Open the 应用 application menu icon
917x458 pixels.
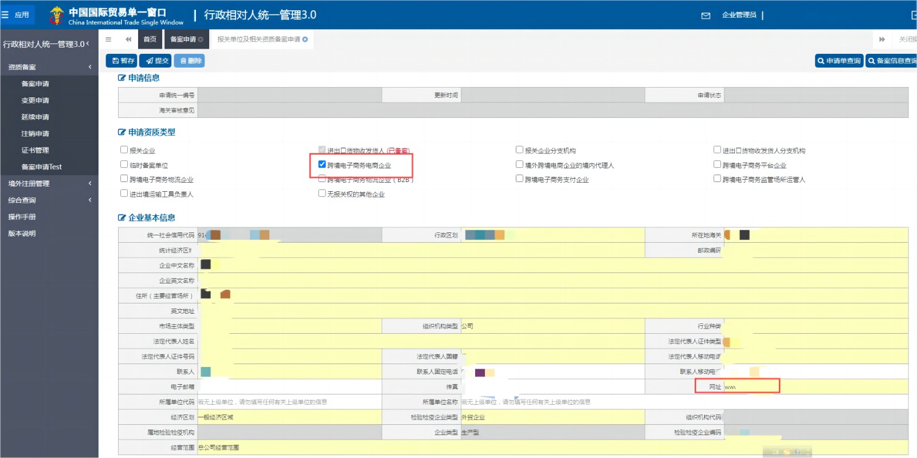click(16, 15)
